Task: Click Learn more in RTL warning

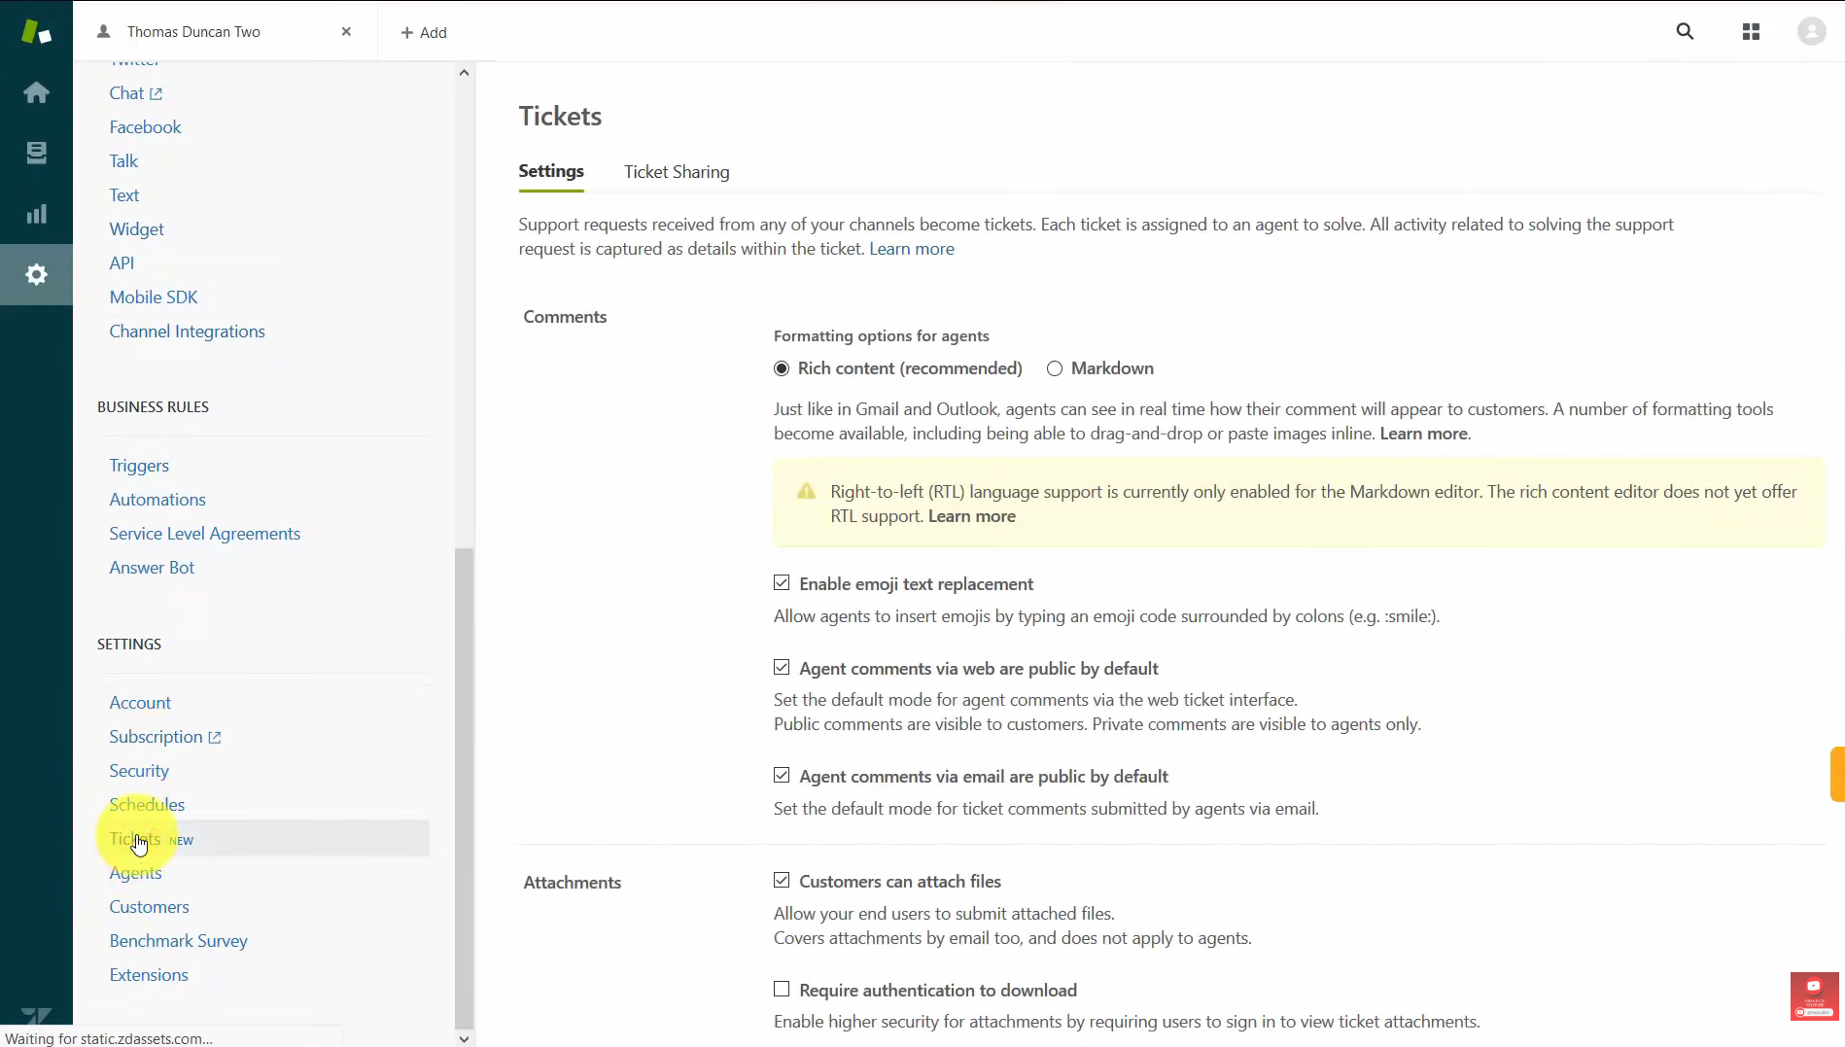Action: [972, 516]
